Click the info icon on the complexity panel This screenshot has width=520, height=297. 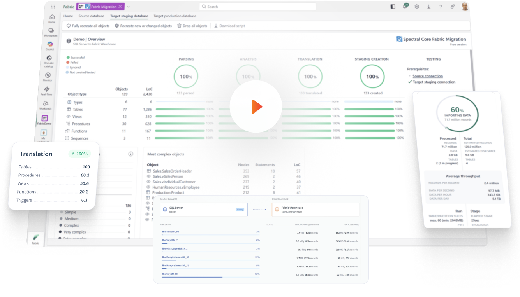tap(131, 154)
